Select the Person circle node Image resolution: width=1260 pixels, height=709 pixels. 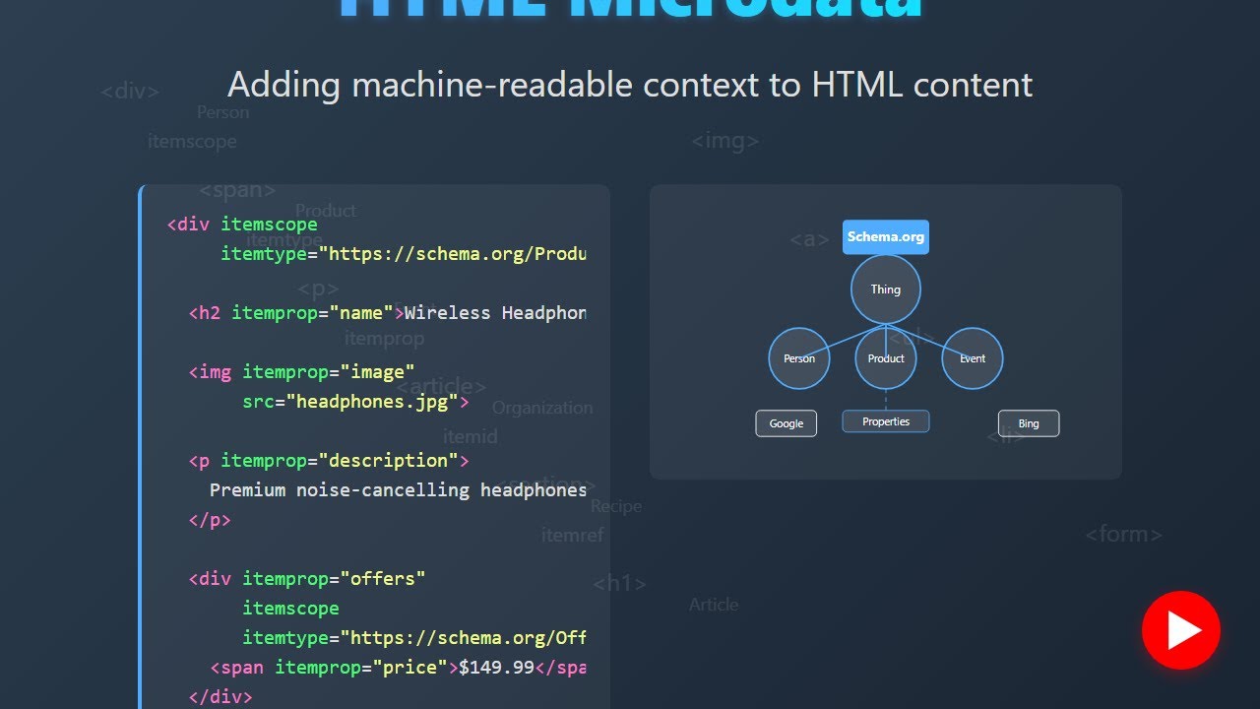pyautogui.click(x=799, y=358)
